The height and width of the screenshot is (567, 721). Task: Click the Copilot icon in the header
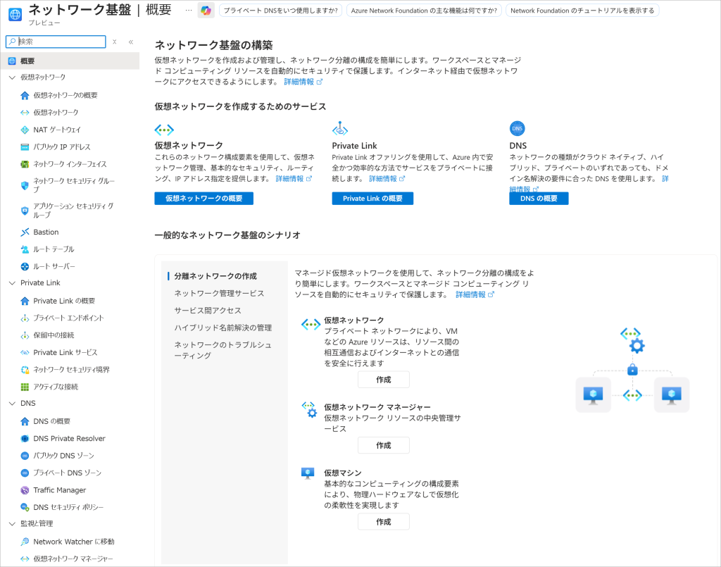coord(206,11)
